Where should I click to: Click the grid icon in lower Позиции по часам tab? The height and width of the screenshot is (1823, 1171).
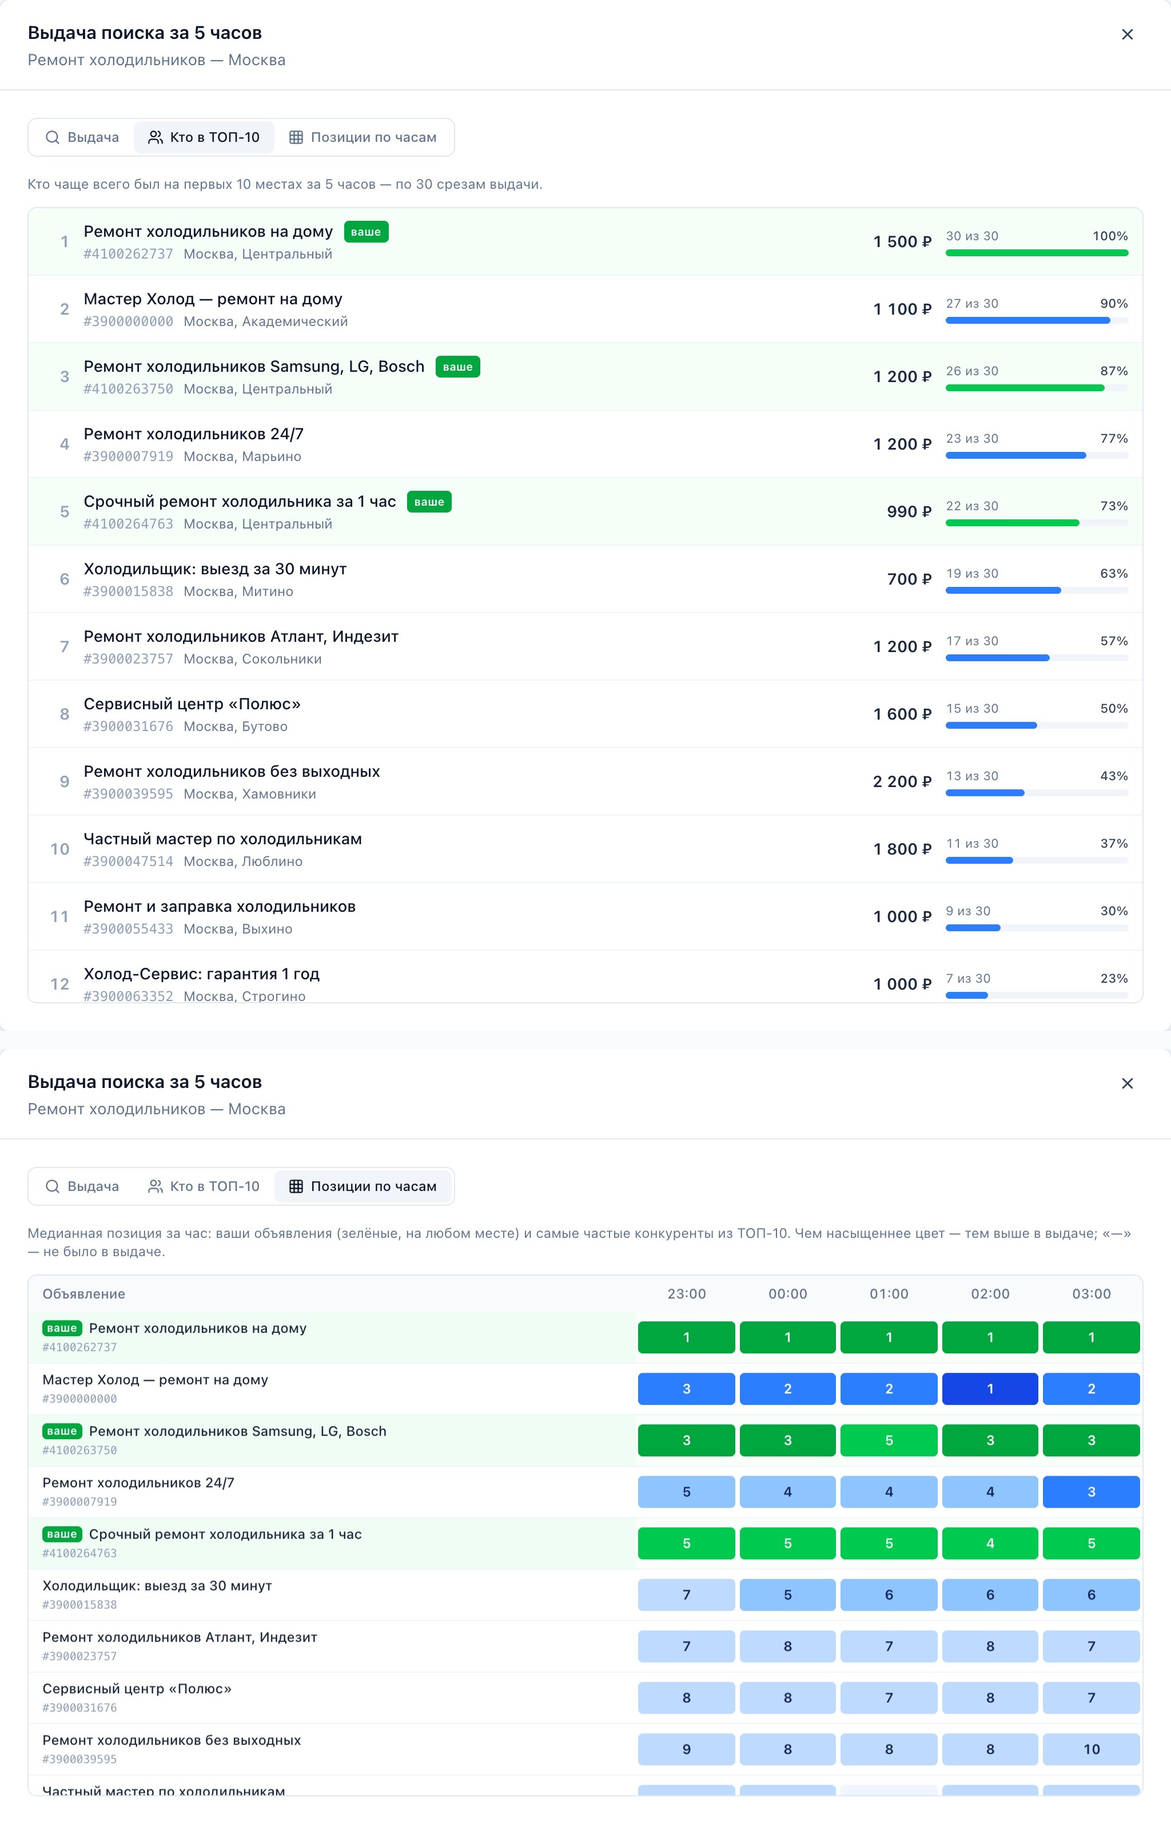click(296, 1186)
